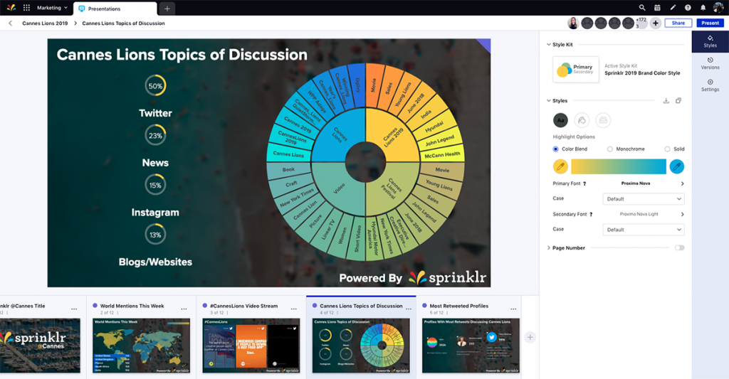This screenshot has width=729, height=379.
Task: Open the search magnifier icon
Action: point(642,8)
